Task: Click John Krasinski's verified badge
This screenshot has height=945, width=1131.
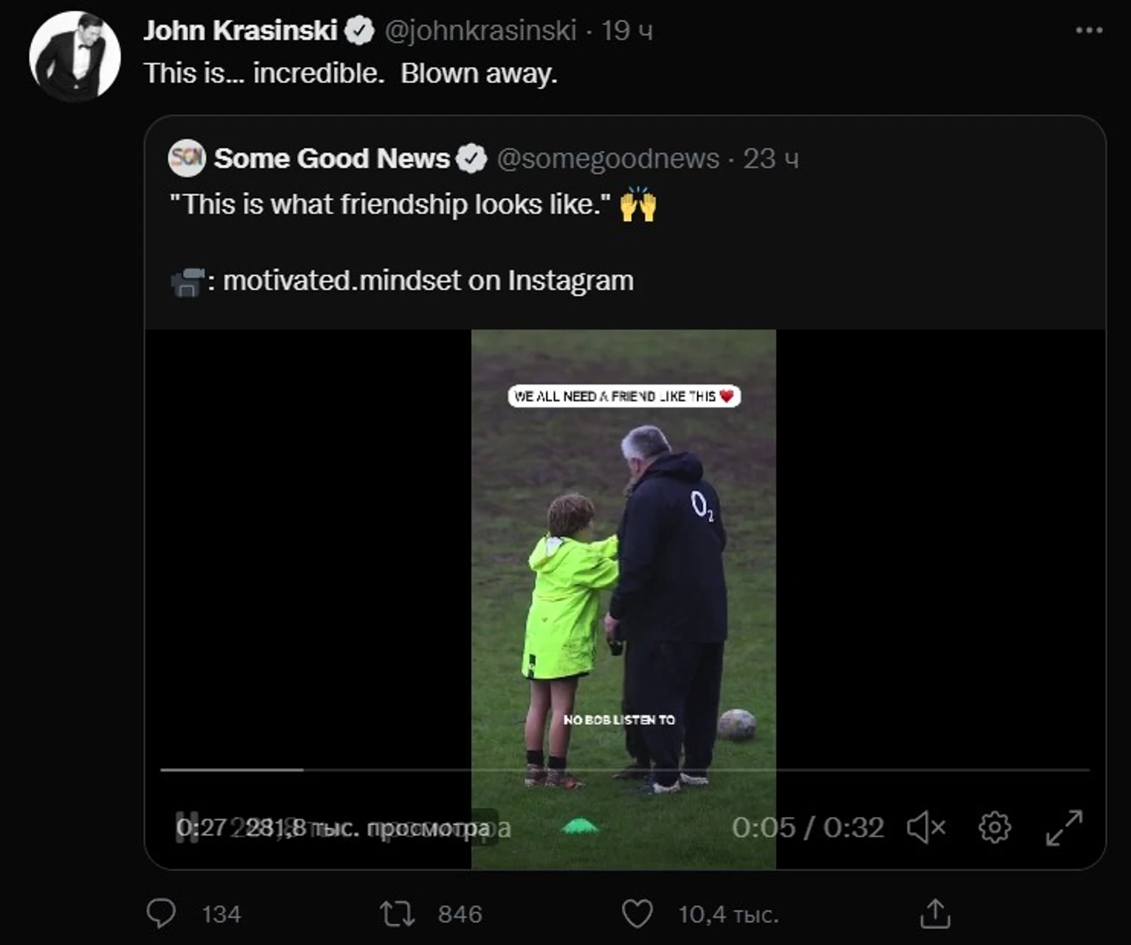Action: (359, 30)
